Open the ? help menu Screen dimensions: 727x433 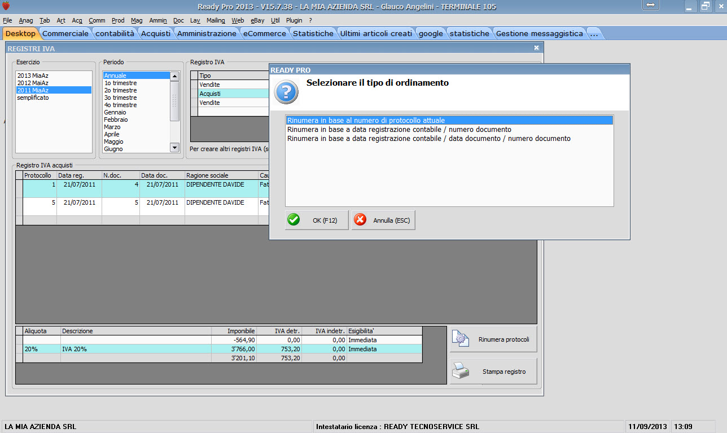tap(310, 20)
